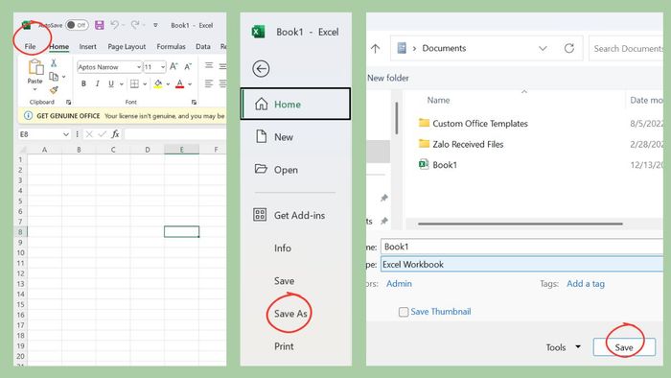The width and height of the screenshot is (671, 378).
Task: Expand the Documents address bar dropdown chevron
Action: tap(543, 48)
